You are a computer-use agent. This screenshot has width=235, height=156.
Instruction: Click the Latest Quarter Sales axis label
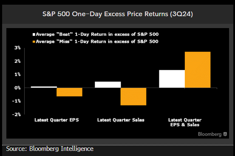pyautogui.click(x=121, y=120)
